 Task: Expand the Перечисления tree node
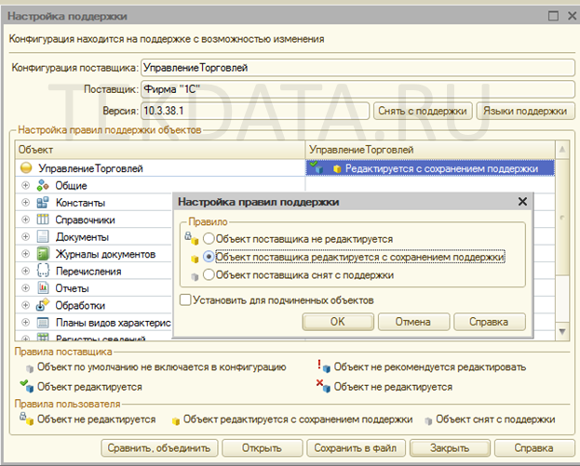(x=25, y=271)
